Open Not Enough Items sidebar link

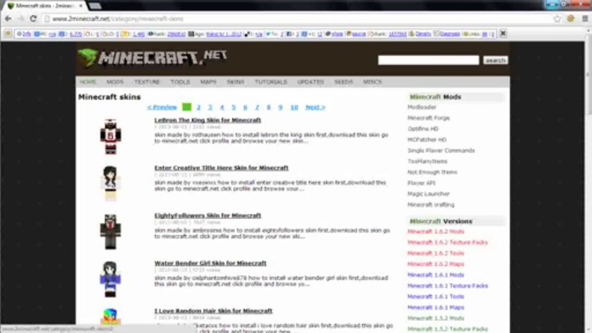pos(432,172)
